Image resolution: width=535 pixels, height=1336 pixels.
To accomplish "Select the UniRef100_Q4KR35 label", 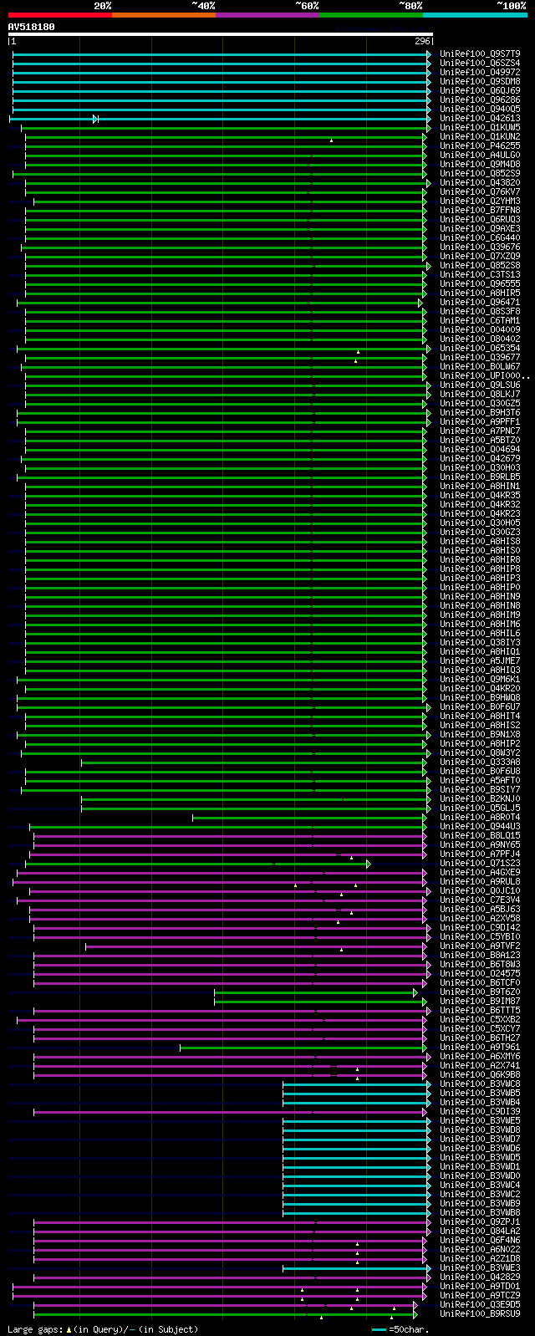I will pyautogui.click(x=480, y=496).
